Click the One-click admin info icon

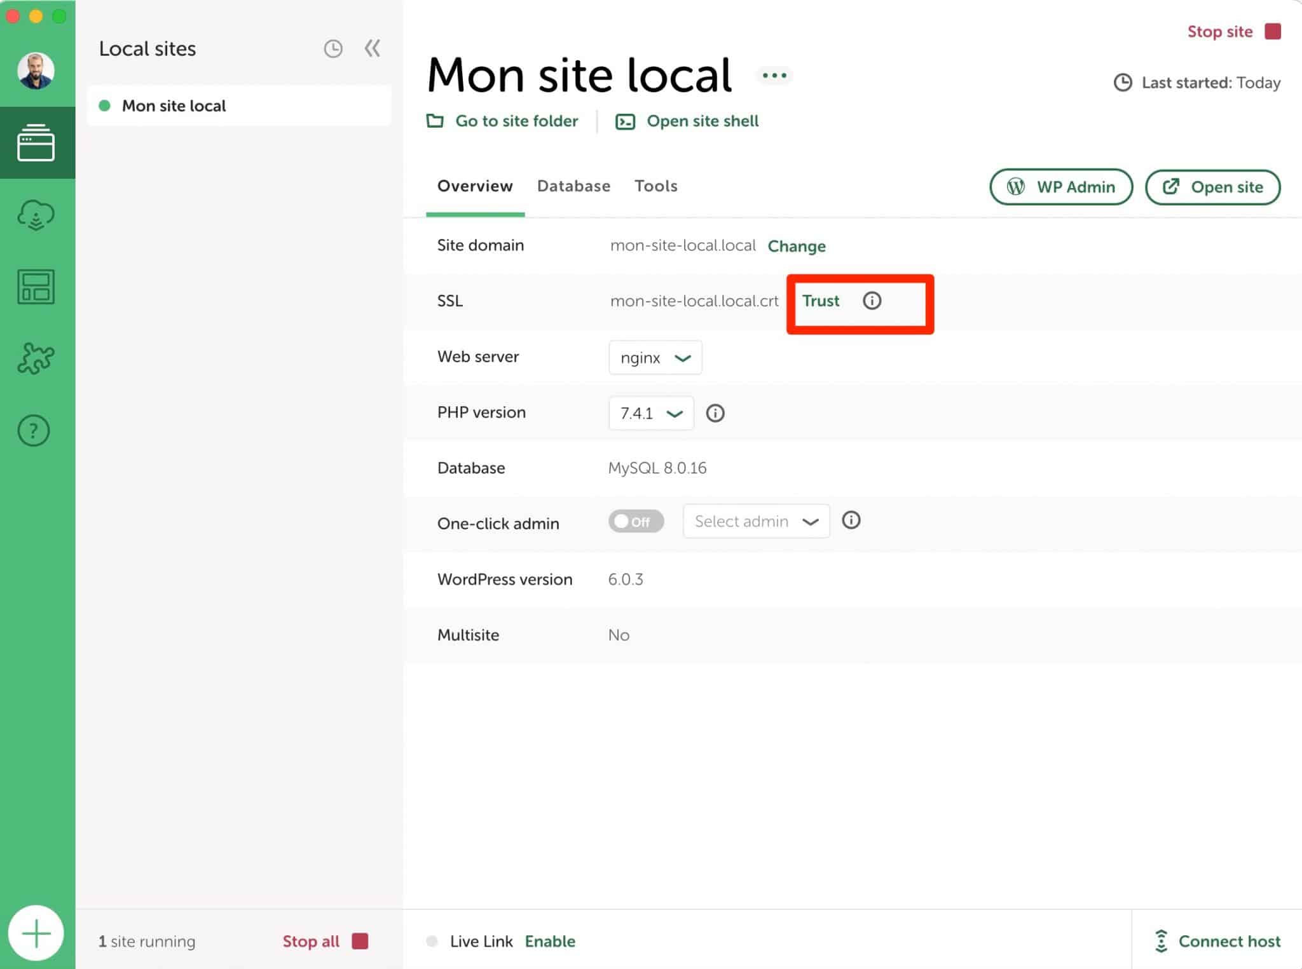(851, 520)
